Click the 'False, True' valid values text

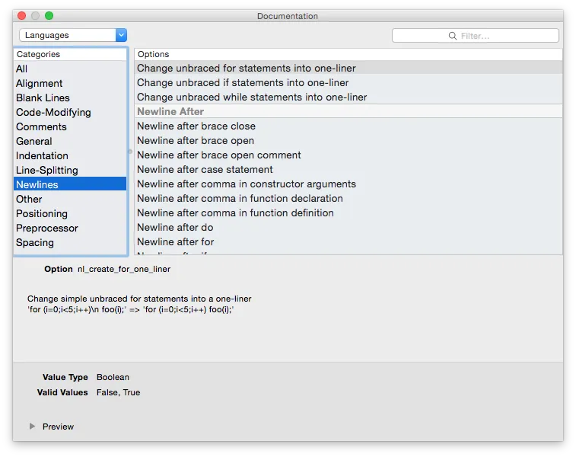118,392
